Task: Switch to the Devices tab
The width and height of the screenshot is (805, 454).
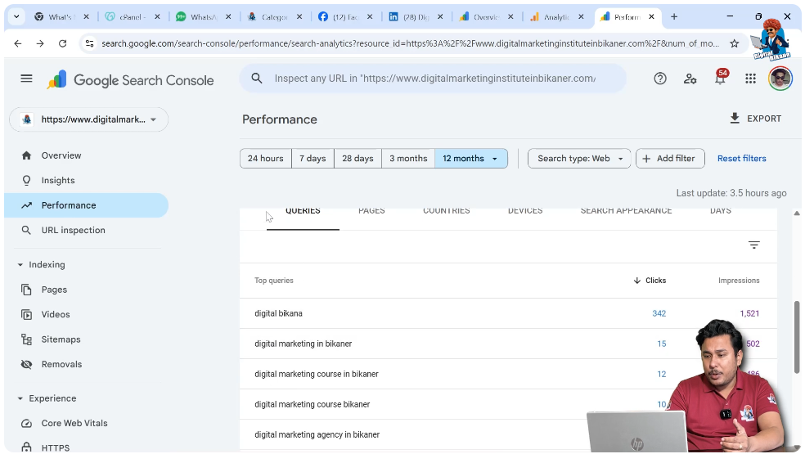Action: click(x=524, y=212)
